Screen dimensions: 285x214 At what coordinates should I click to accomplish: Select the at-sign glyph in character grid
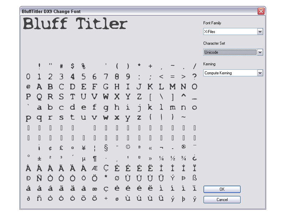coord(28,87)
